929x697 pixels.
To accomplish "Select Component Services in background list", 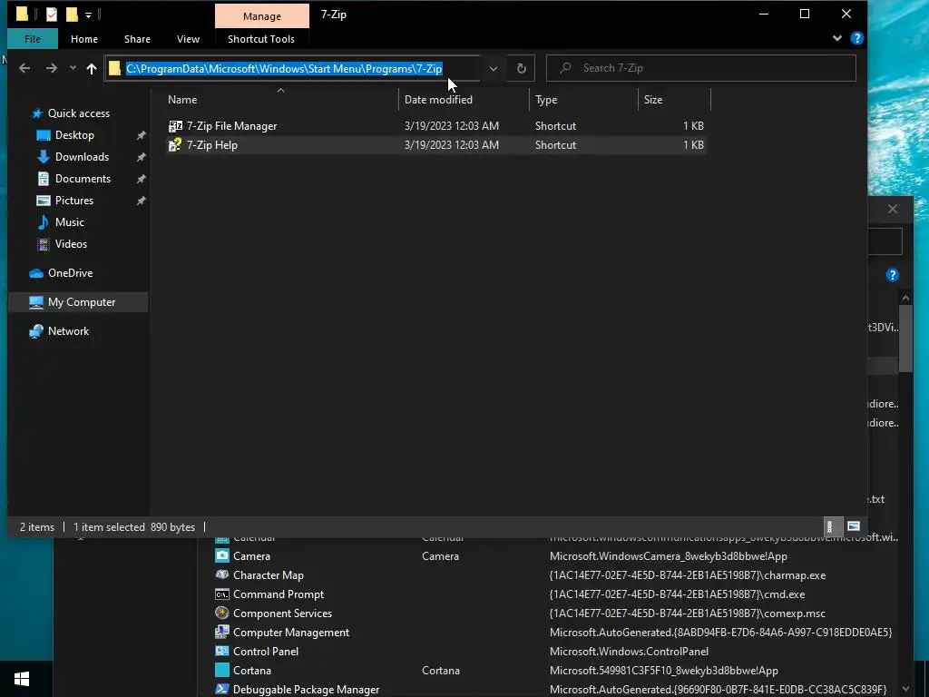I will (556, 613).
